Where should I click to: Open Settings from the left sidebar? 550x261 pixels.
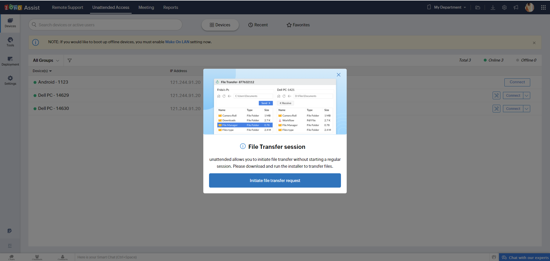click(10, 80)
